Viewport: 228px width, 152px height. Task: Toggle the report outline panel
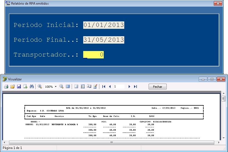[x=76, y=86]
